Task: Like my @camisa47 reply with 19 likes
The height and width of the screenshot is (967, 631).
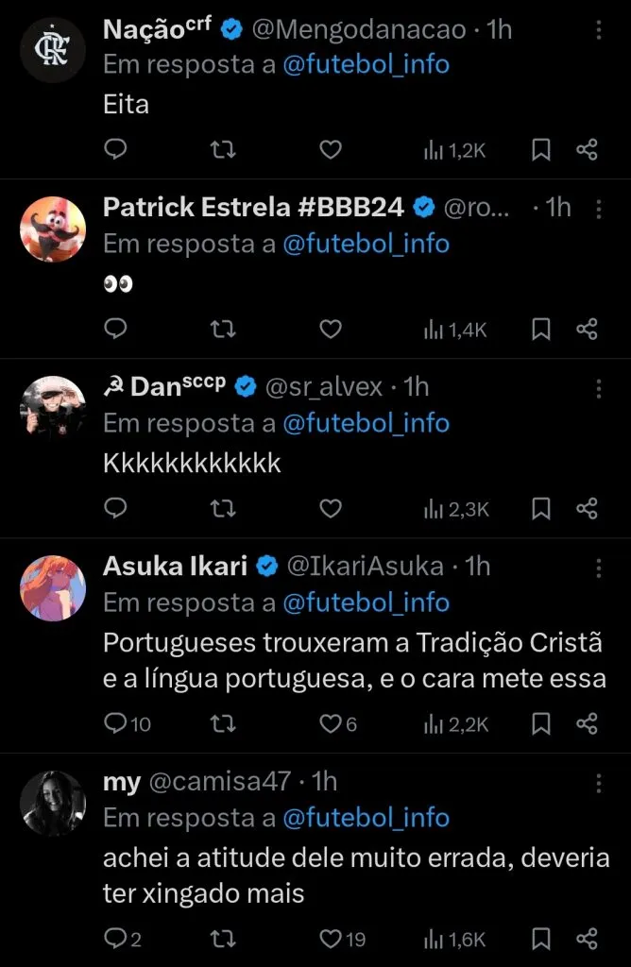Action: tap(342, 939)
